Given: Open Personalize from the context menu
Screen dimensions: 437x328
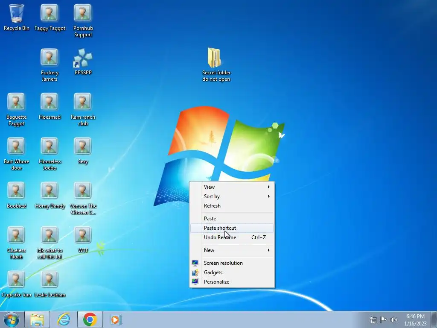Looking at the screenshot, I should (x=232, y=282).
